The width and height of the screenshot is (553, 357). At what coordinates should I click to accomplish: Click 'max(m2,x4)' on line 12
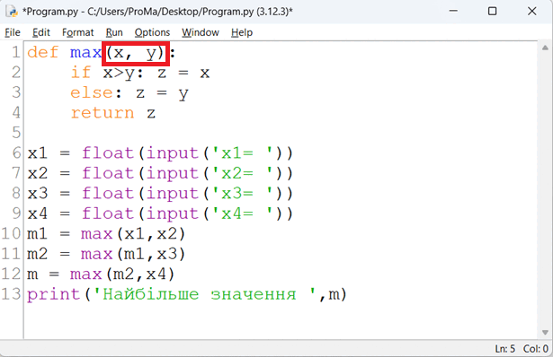(122, 274)
